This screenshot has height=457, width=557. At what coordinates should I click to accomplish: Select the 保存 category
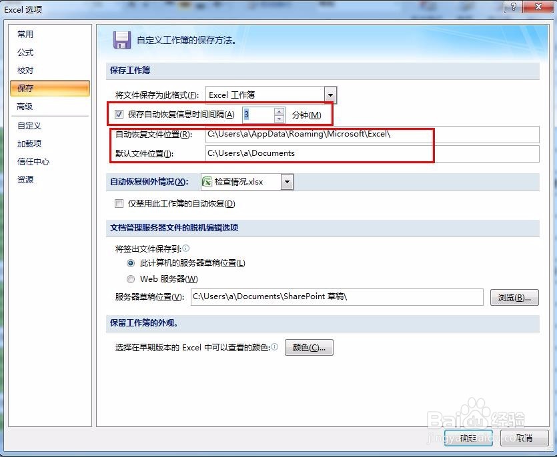50,88
